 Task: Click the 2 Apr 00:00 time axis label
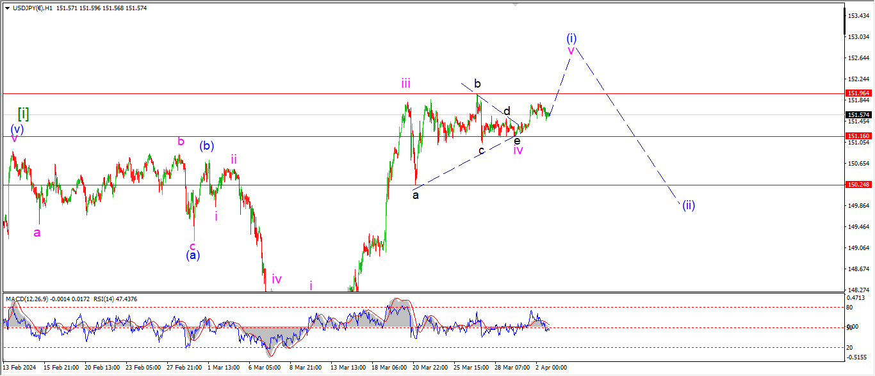552,368
